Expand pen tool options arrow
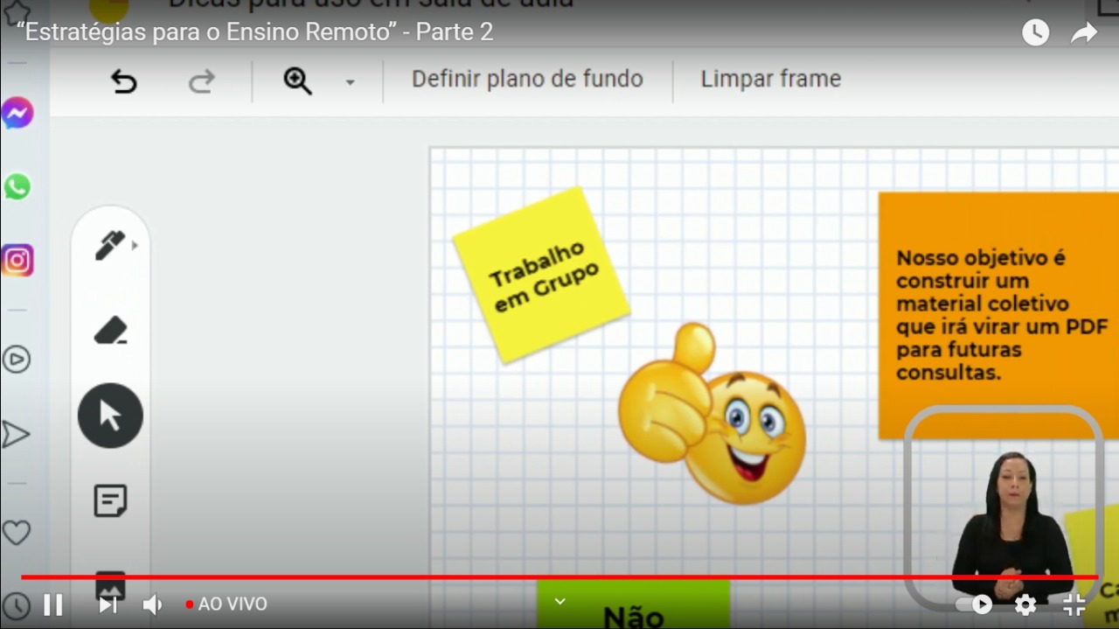 click(x=135, y=246)
